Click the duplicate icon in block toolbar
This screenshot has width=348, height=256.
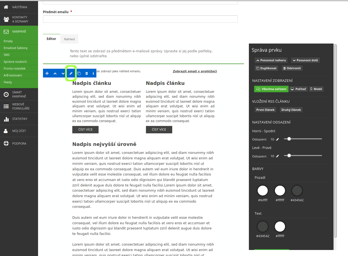[79, 73]
